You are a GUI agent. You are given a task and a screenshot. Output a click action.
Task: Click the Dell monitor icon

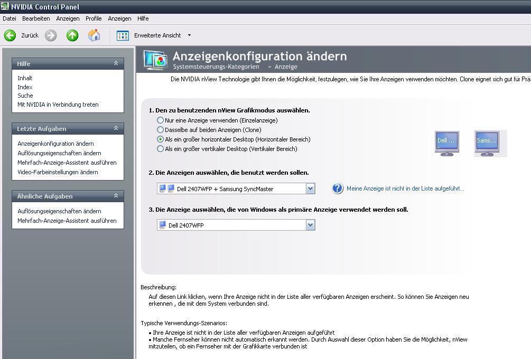[x=446, y=144]
